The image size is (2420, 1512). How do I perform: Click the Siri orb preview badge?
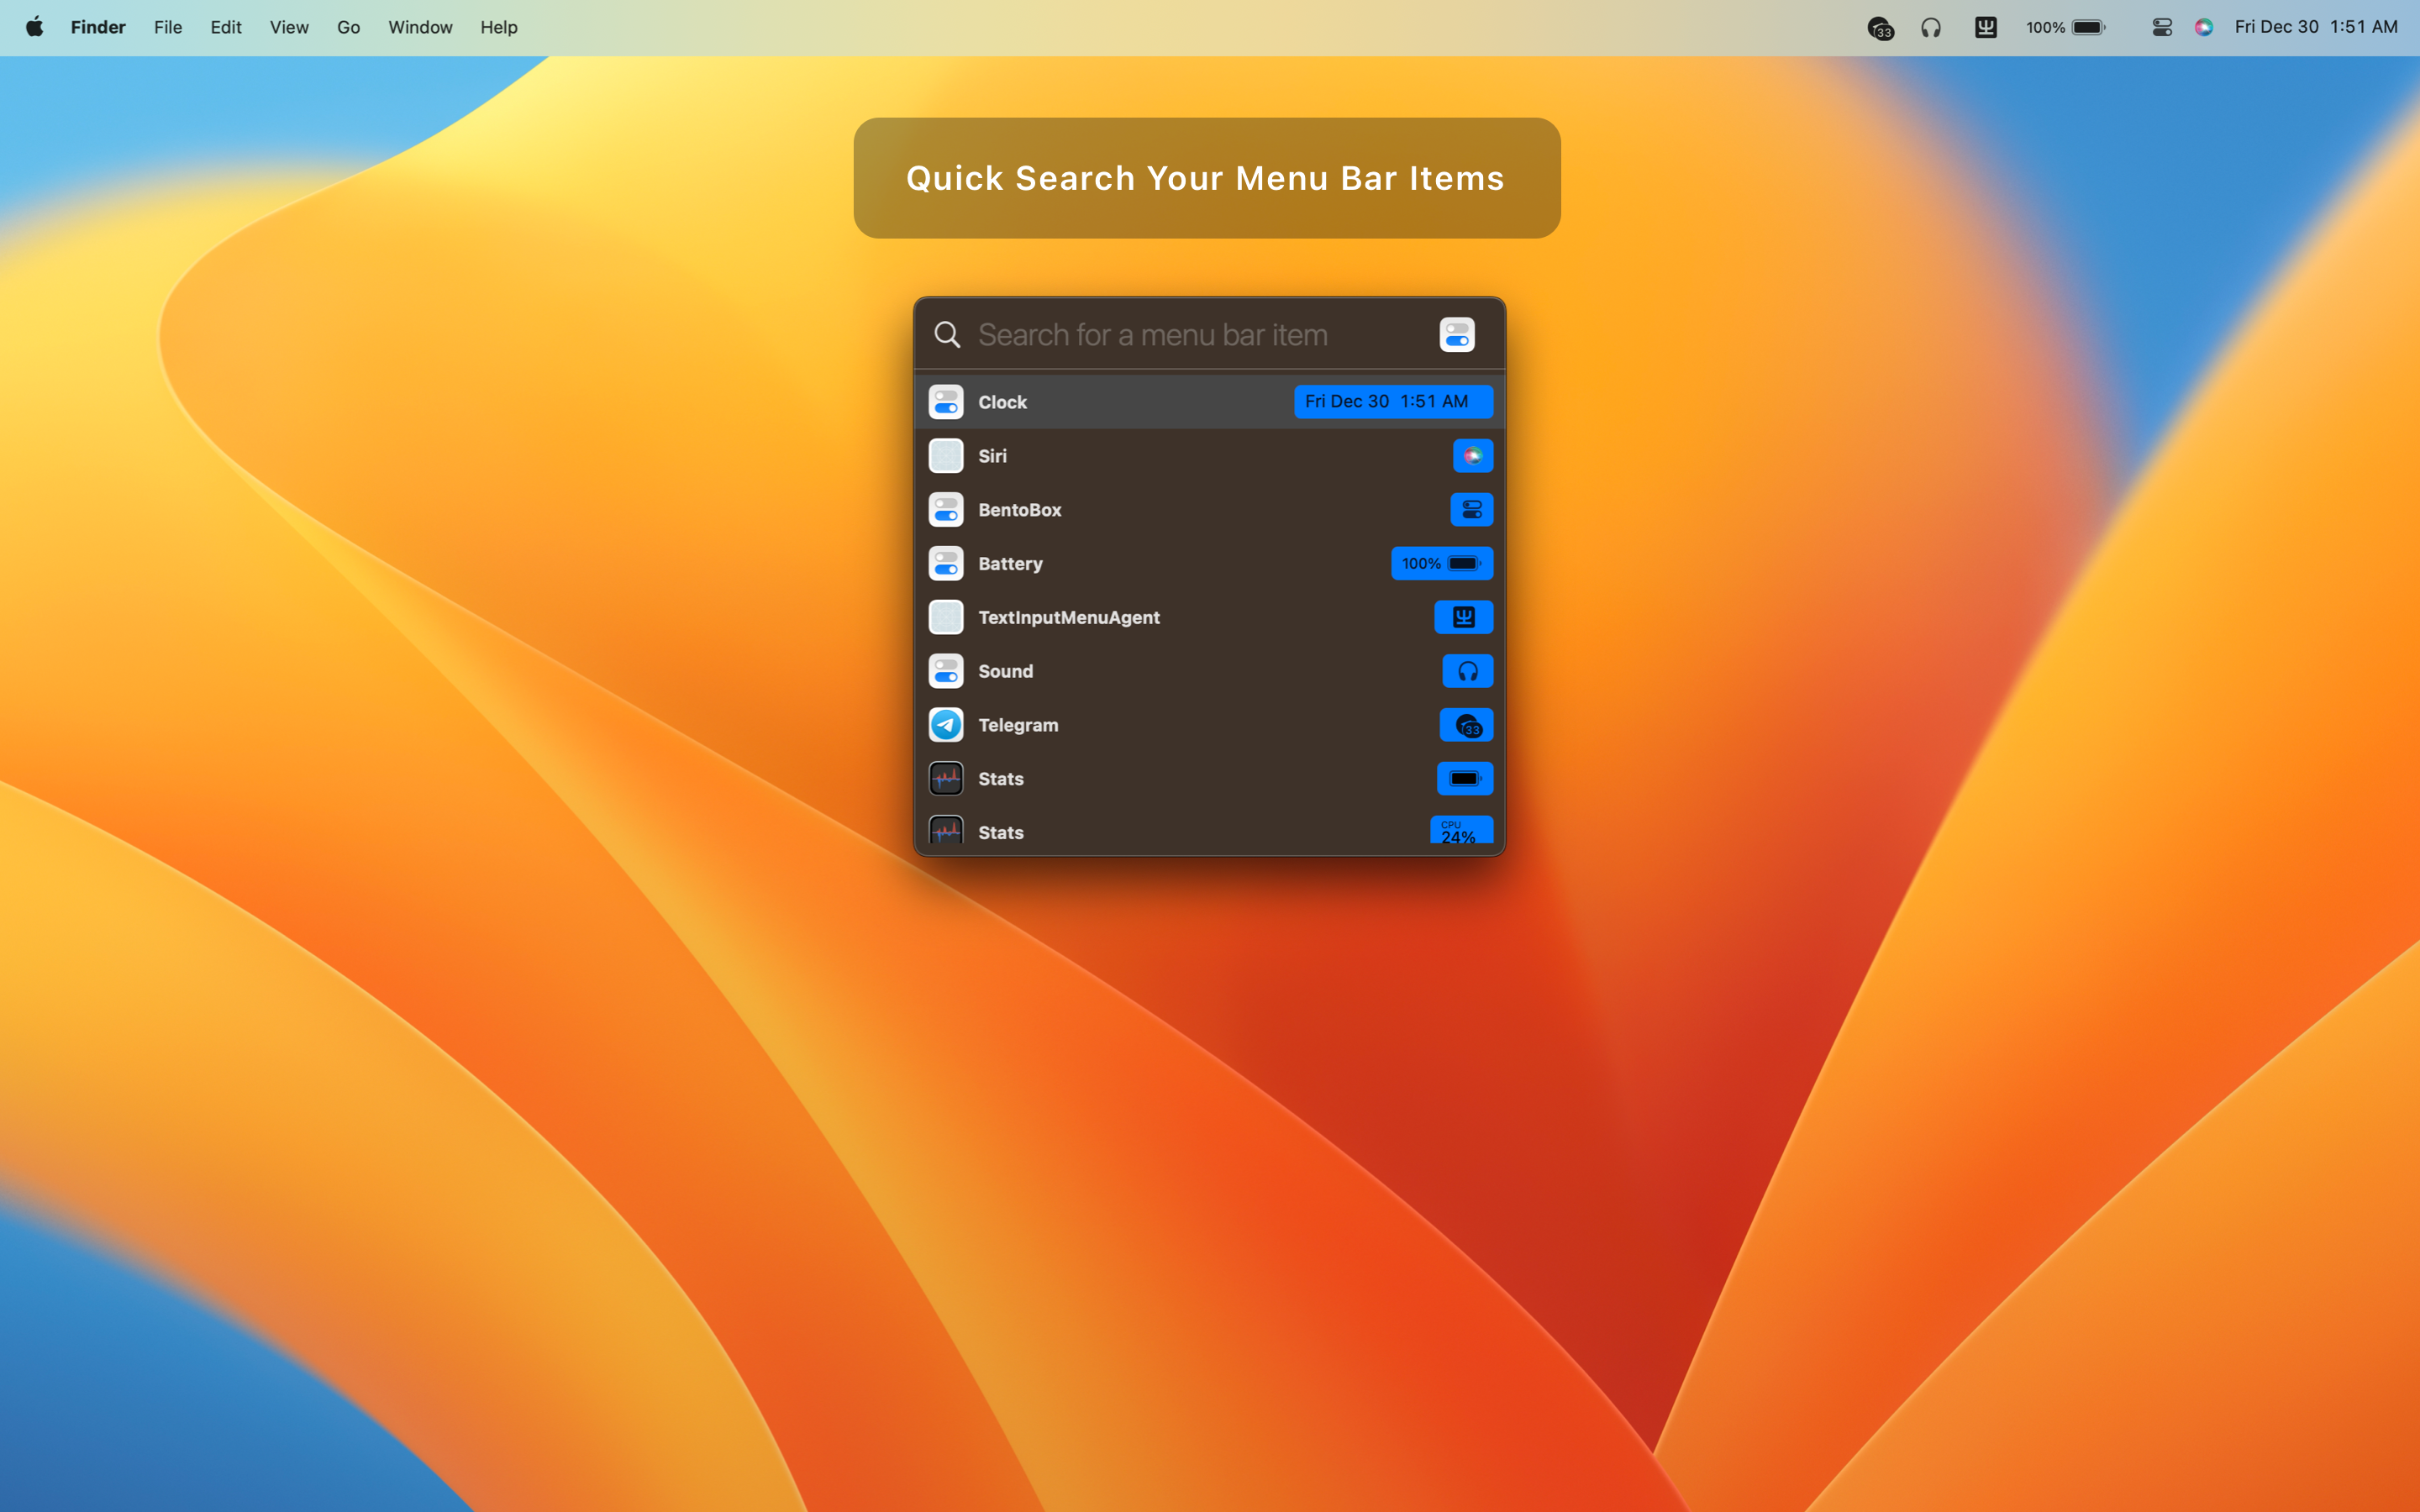(x=1472, y=456)
